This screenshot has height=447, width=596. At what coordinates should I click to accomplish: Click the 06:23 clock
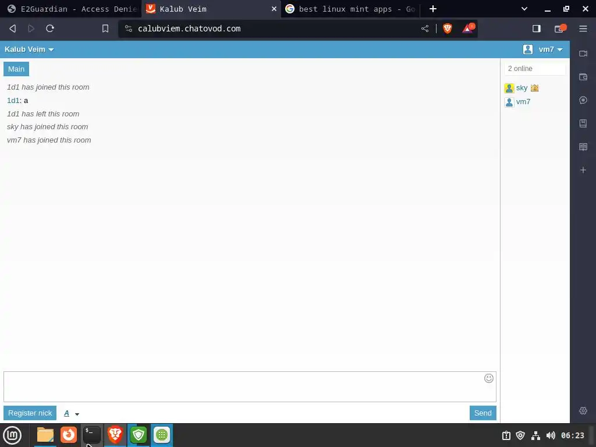tap(573, 435)
